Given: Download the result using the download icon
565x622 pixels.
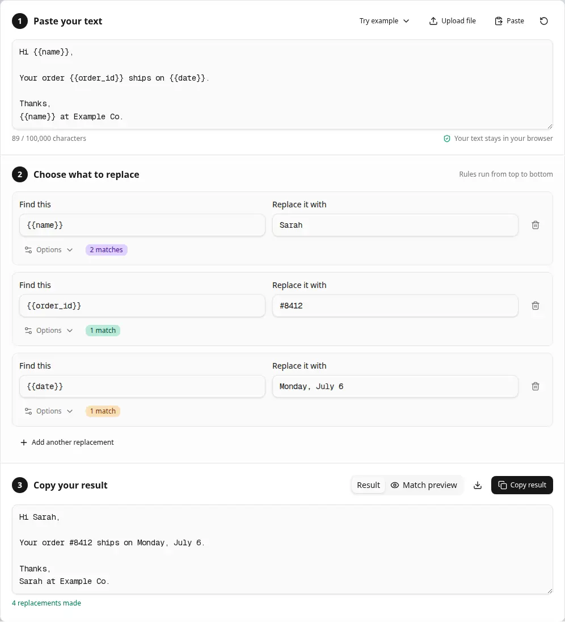Looking at the screenshot, I should pyautogui.click(x=478, y=485).
